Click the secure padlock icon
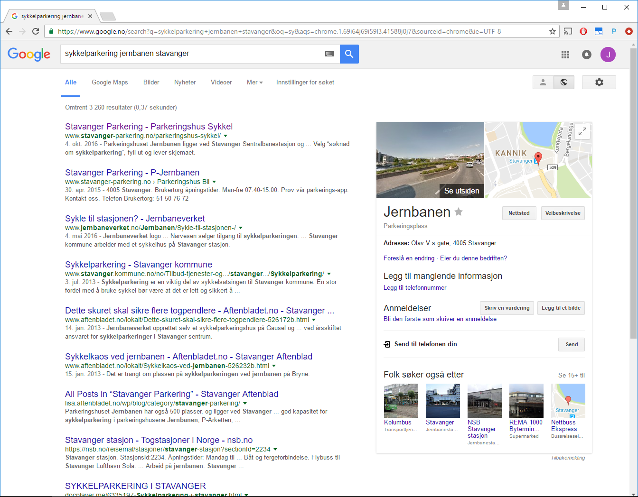Screen dimensions: 638x497 pos(51,31)
